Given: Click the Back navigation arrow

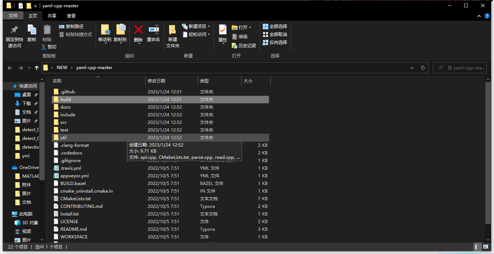Looking at the screenshot, I should point(10,68).
